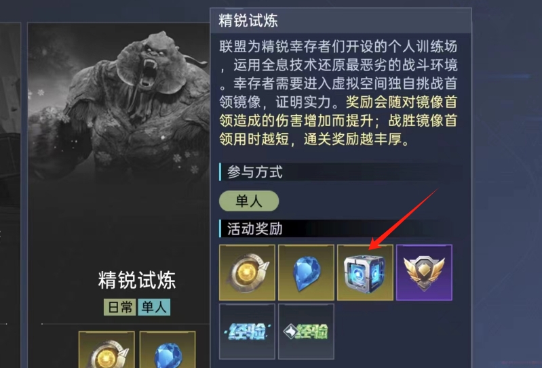
Task: Tap the blue 经验 reward icon
Action: tap(247, 331)
